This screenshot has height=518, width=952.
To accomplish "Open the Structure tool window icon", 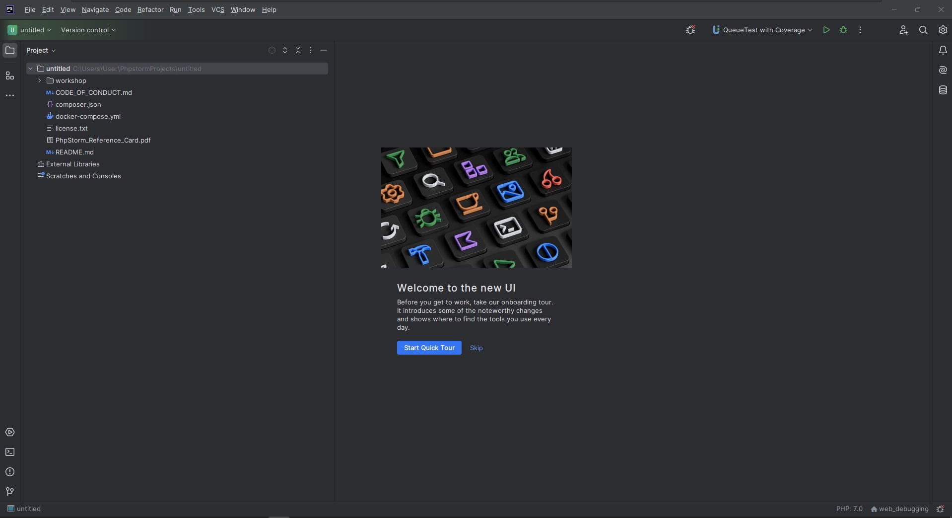I will pos(10,76).
